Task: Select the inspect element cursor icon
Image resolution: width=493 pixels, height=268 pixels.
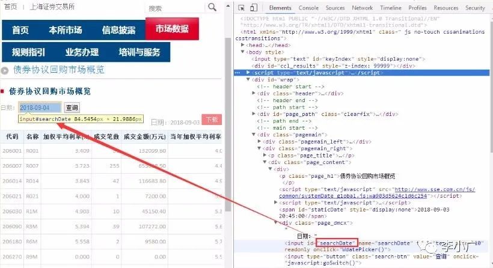Action: tap(241, 8)
